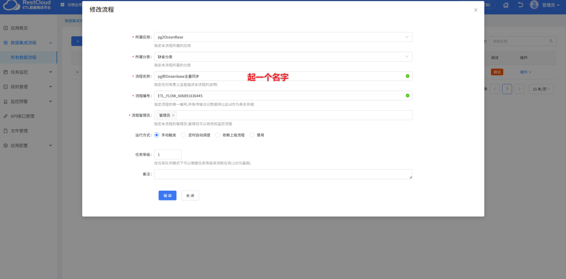The height and width of the screenshot is (279, 566).
Task: Click the 流程编号 input field
Action: click(x=283, y=96)
